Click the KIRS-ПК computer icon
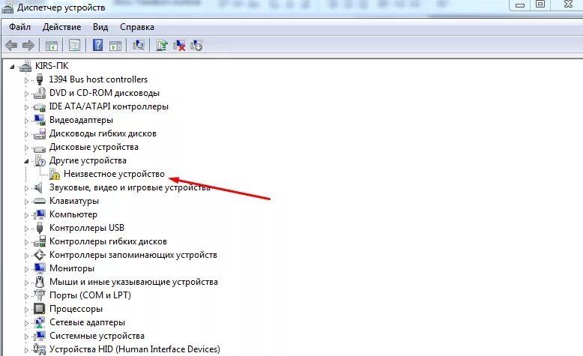Screen dimensions: 583x356 coord(25,66)
